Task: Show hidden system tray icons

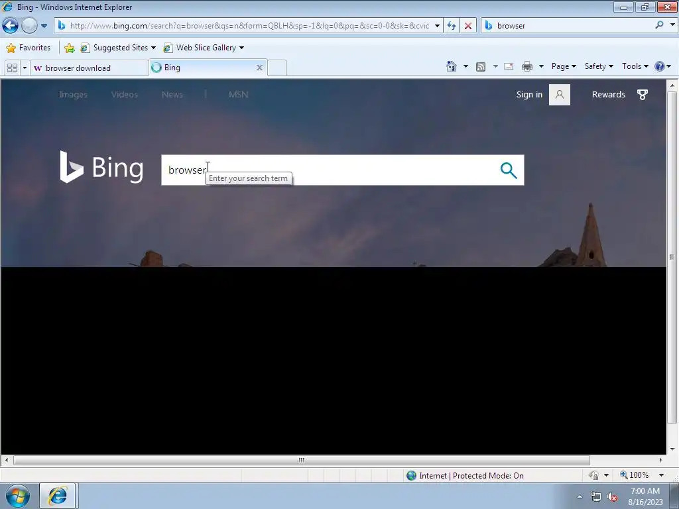Action: [580, 496]
